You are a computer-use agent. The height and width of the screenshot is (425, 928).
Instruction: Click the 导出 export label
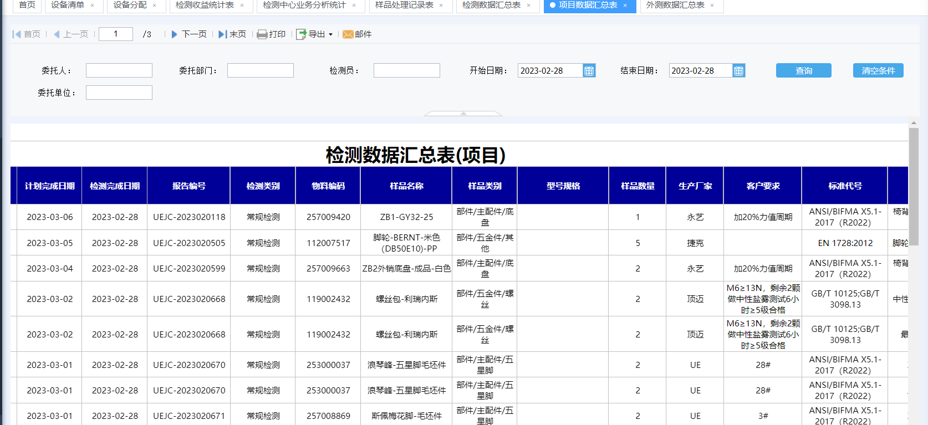pos(317,34)
